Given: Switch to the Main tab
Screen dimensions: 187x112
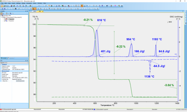Looking at the screenshot, I should point(35,11).
